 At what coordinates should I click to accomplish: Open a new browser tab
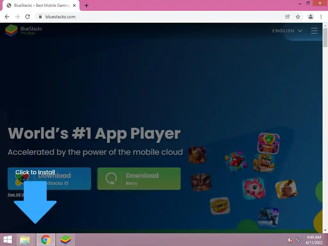coord(86,5)
